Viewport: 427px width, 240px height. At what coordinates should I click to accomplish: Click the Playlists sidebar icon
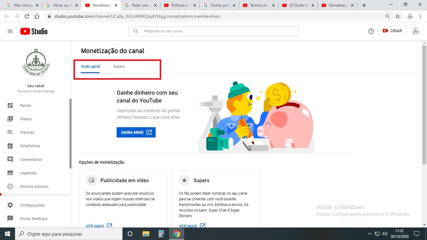[10, 132]
